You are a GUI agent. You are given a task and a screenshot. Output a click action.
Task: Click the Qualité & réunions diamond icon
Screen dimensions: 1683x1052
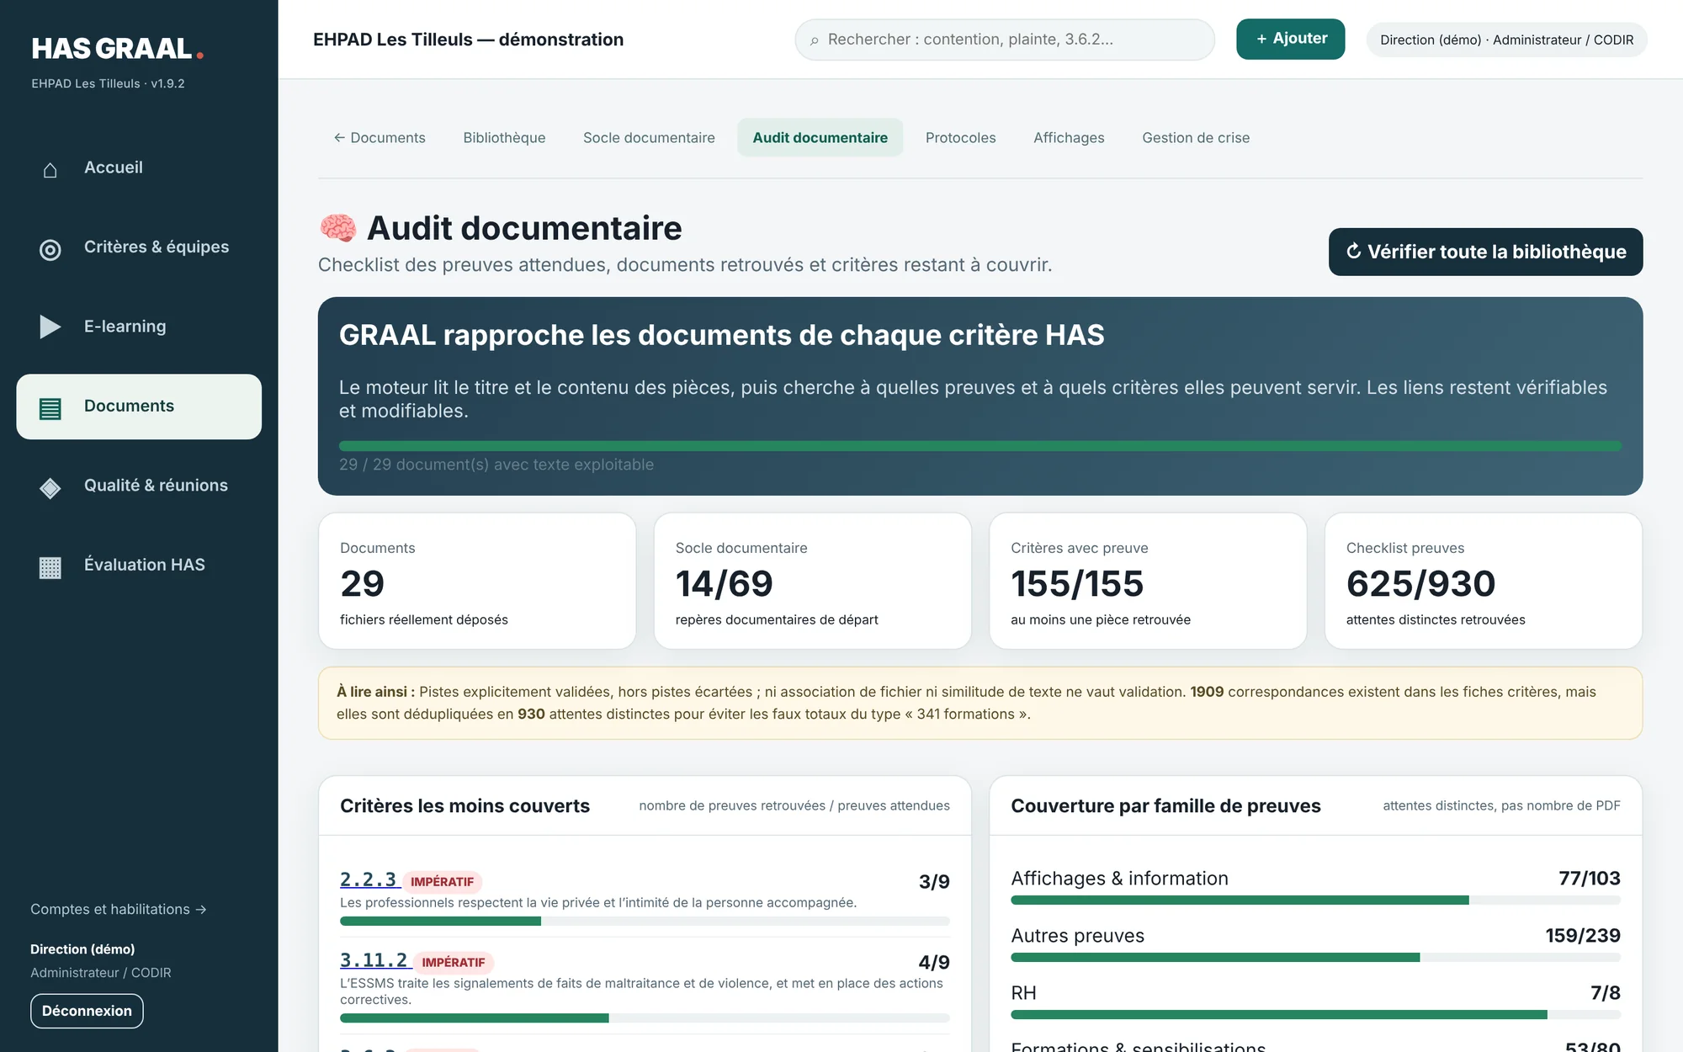point(50,487)
